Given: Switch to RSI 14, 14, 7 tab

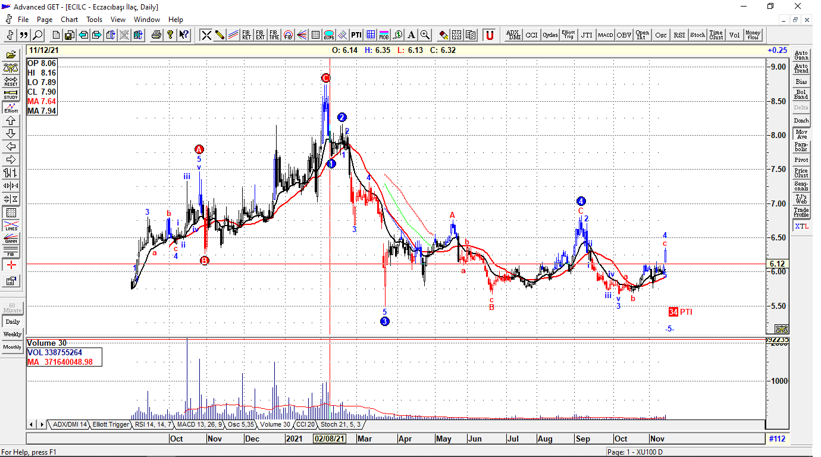Looking at the screenshot, I should click(x=153, y=425).
